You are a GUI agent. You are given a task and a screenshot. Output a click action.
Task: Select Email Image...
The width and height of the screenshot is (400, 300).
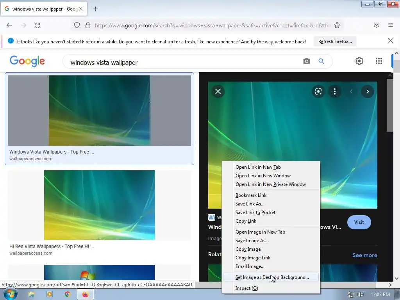[x=271, y=266]
